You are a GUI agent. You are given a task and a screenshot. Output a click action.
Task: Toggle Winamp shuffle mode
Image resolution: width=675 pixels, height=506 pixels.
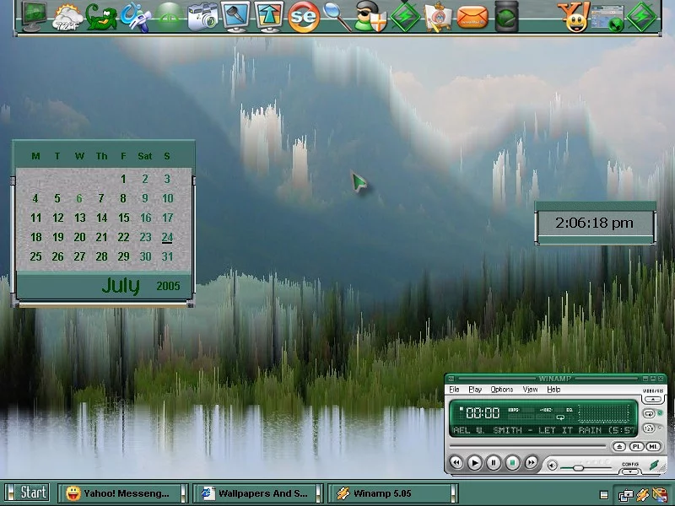click(648, 428)
